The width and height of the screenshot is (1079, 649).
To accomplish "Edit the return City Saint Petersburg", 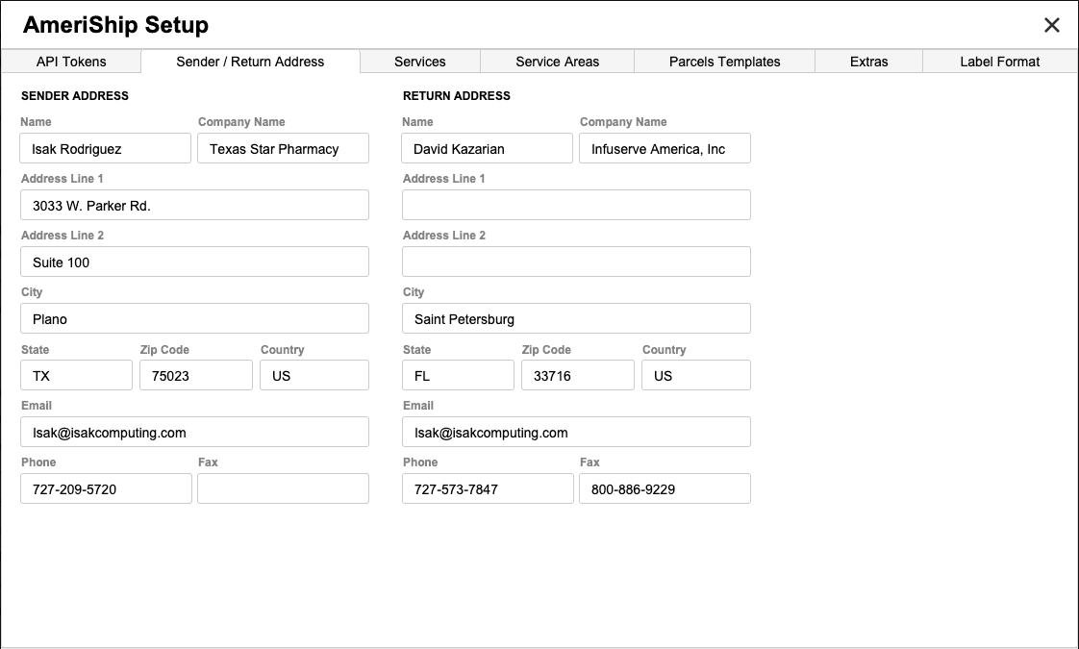I will pyautogui.click(x=576, y=319).
